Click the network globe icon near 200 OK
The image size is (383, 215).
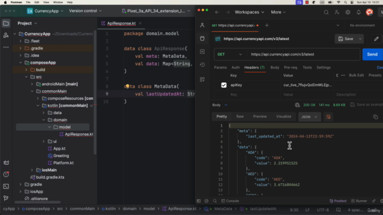click(x=297, y=105)
